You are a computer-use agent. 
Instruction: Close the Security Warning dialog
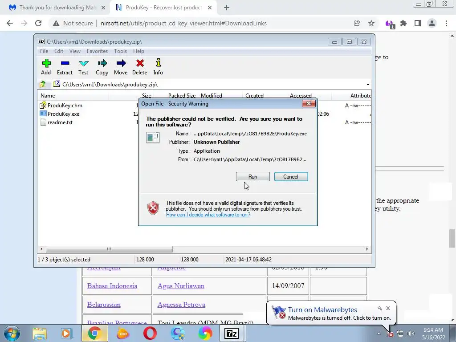(x=309, y=103)
